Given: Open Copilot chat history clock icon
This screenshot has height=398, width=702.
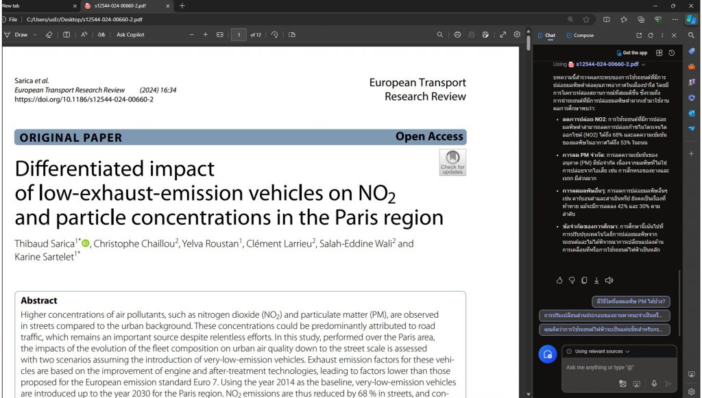Looking at the screenshot, I should click(672, 53).
